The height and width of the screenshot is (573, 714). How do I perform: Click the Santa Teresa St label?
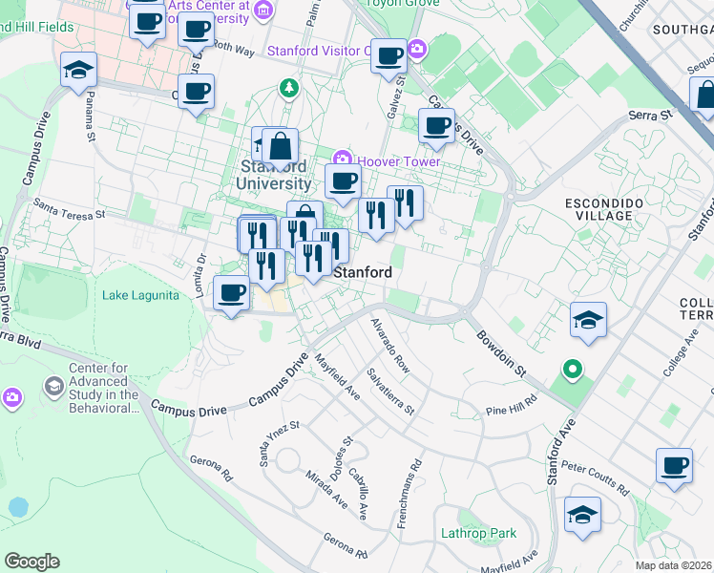click(69, 209)
